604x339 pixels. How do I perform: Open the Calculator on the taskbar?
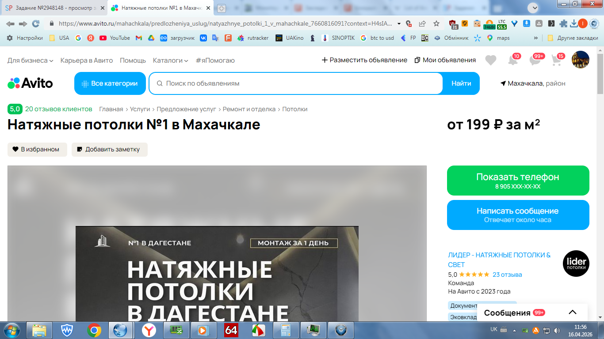click(x=285, y=330)
